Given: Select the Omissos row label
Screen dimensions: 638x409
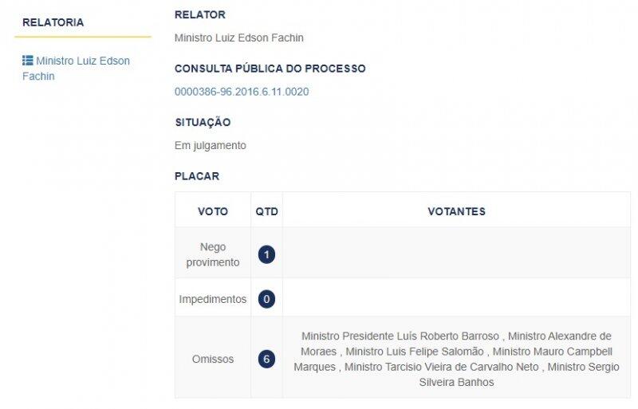Looking at the screenshot, I should pyautogui.click(x=213, y=359).
